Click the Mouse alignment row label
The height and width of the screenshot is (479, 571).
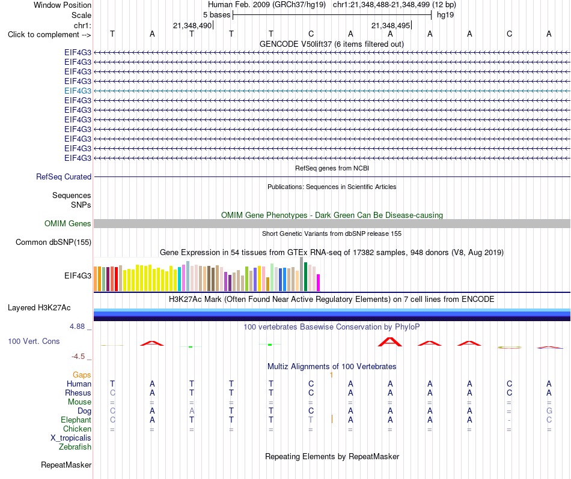[79, 402]
